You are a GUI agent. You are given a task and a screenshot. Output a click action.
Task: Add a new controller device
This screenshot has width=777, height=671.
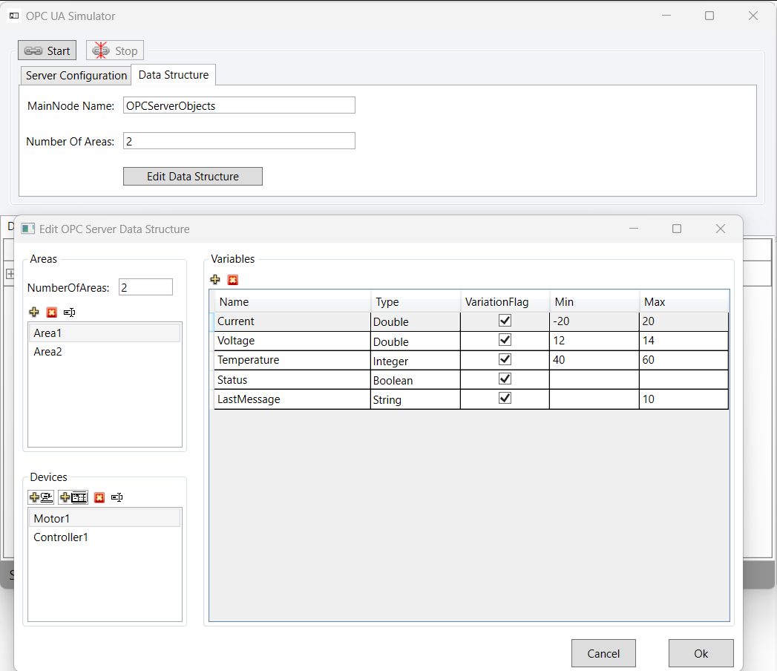click(x=73, y=497)
